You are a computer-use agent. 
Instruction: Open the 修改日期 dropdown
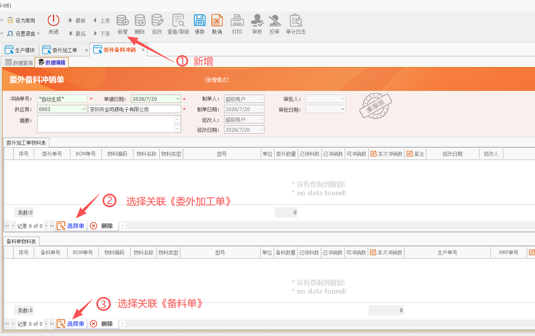(261, 130)
